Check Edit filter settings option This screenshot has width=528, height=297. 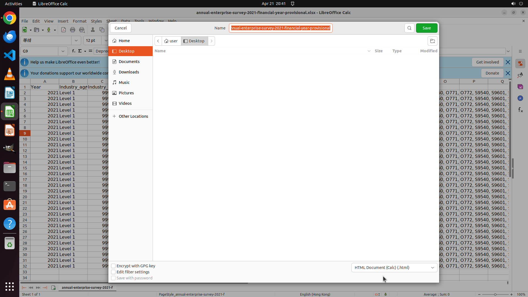113,272
